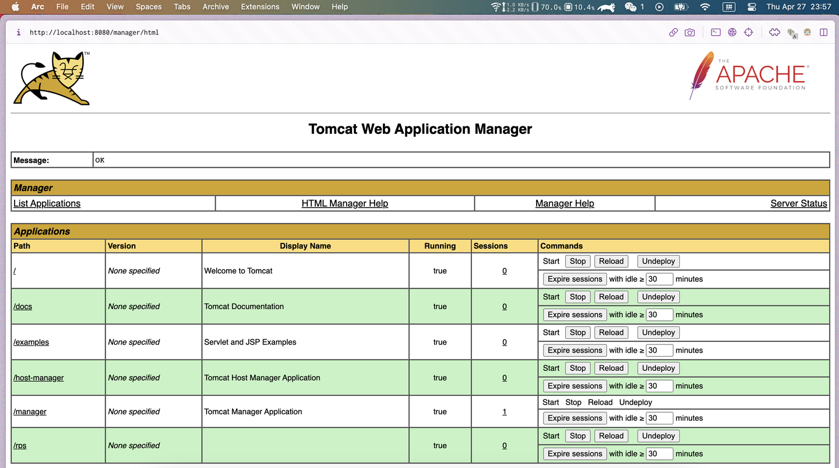
Task: Open the extensions puzzle piece icon
Action: point(774,33)
